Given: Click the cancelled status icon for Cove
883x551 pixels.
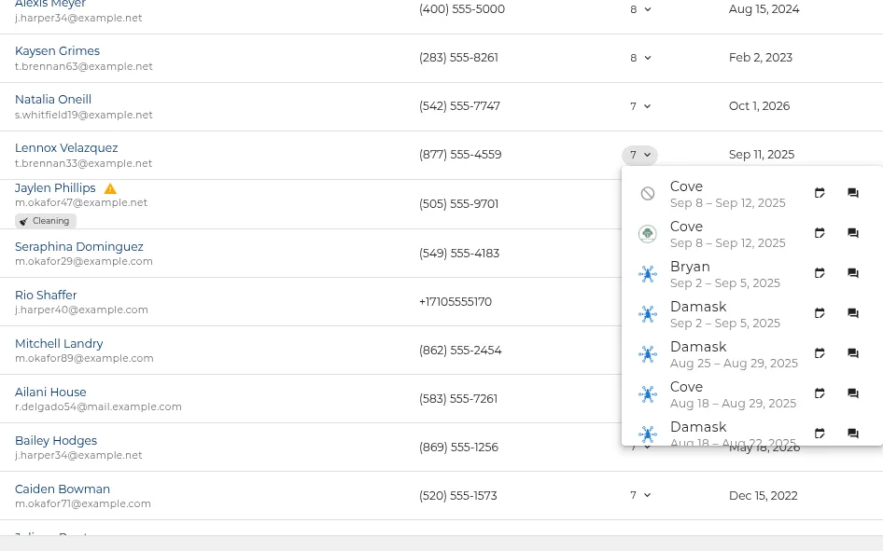Looking at the screenshot, I should pos(648,194).
